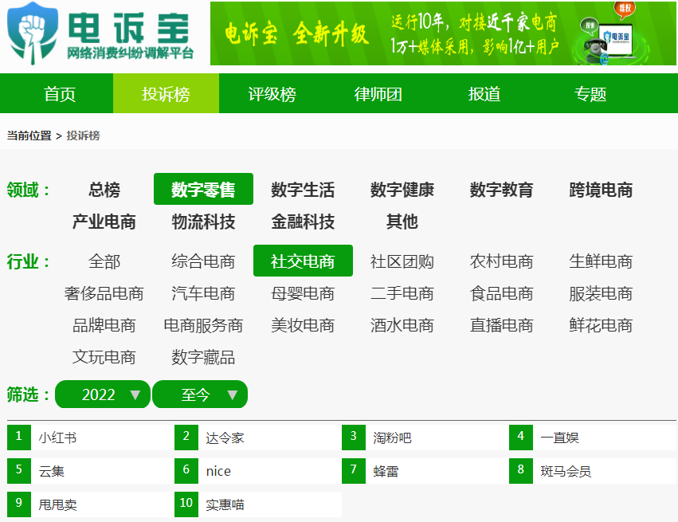Choose 社区团购 industry filter
Viewport: 678px width, 522px height.
[x=402, y=261]
